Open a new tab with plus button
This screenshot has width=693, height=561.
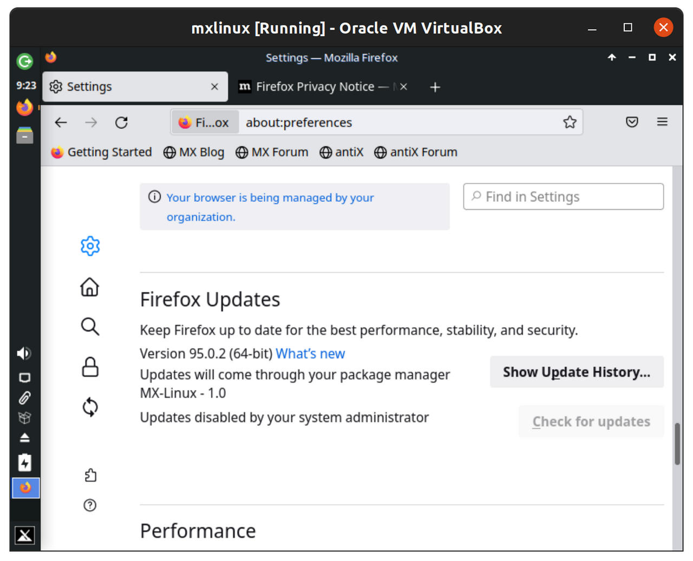point(435,87)
